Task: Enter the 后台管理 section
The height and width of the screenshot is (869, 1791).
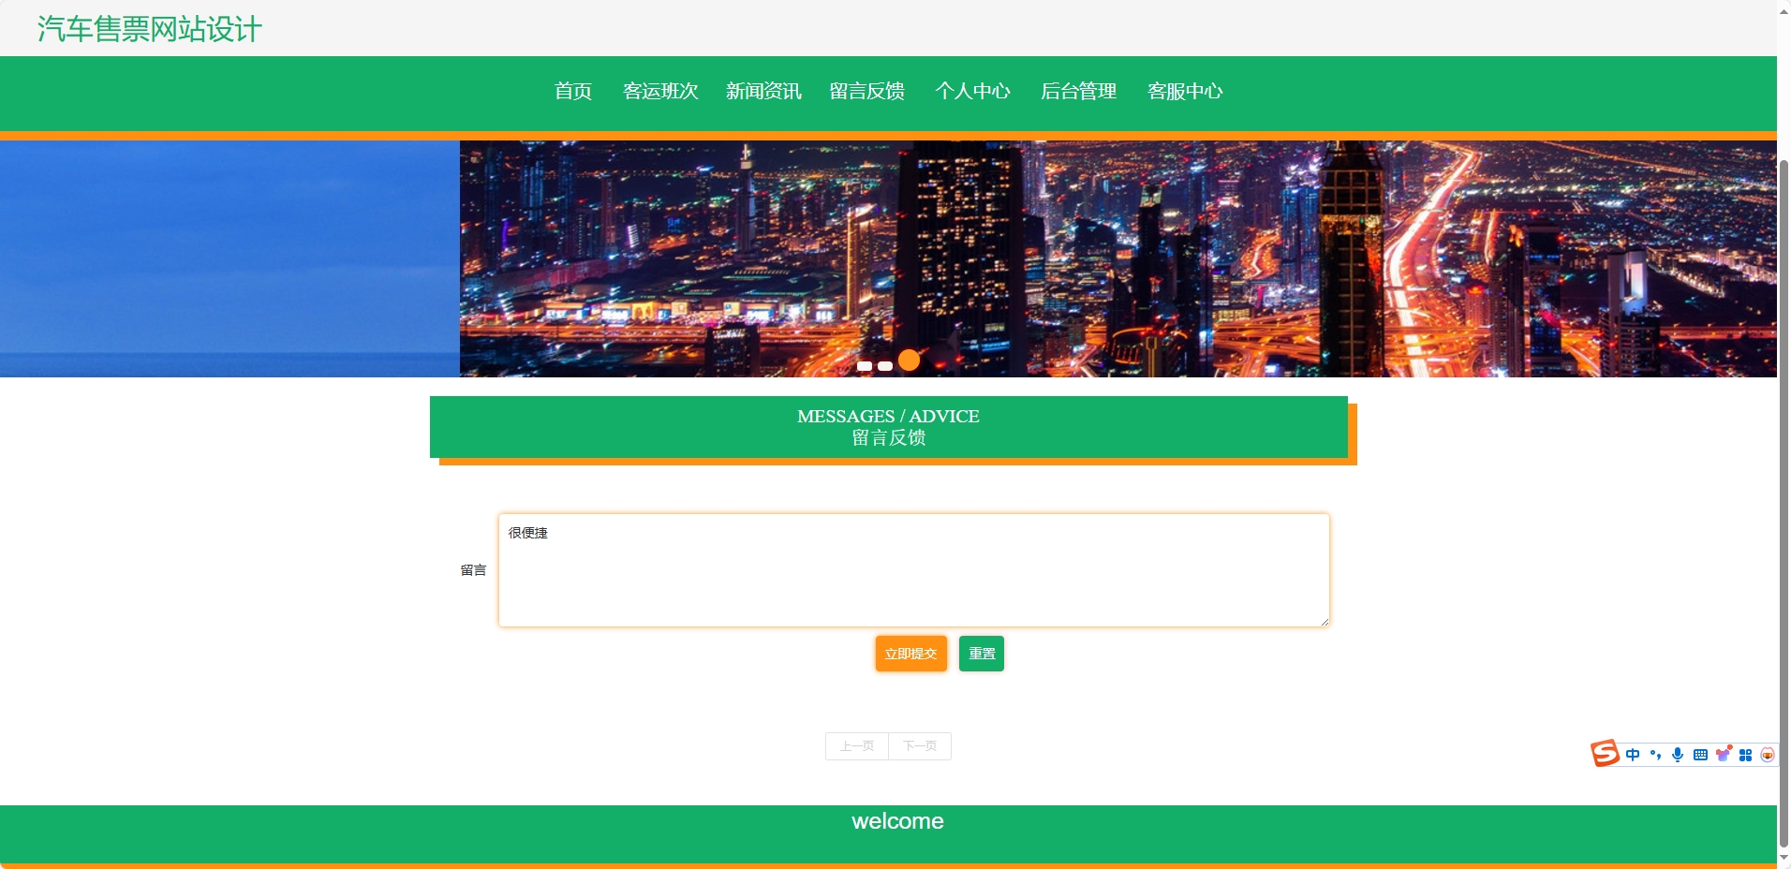Action: pyautogui.click(x=1079, y=92)
